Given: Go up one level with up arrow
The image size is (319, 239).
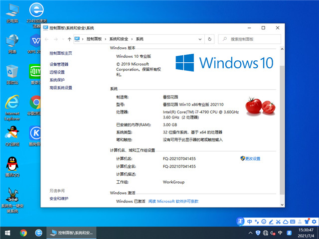Looking at the screenshot, I should (69, 39).
